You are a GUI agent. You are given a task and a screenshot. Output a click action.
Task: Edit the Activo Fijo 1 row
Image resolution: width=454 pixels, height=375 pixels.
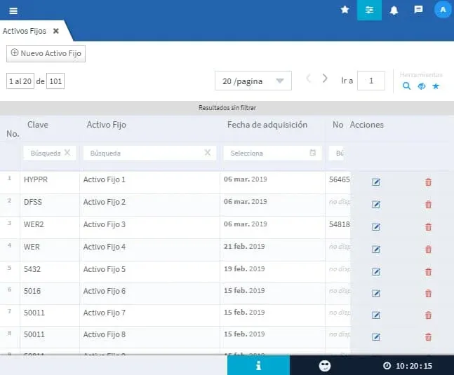coord(375,182)
